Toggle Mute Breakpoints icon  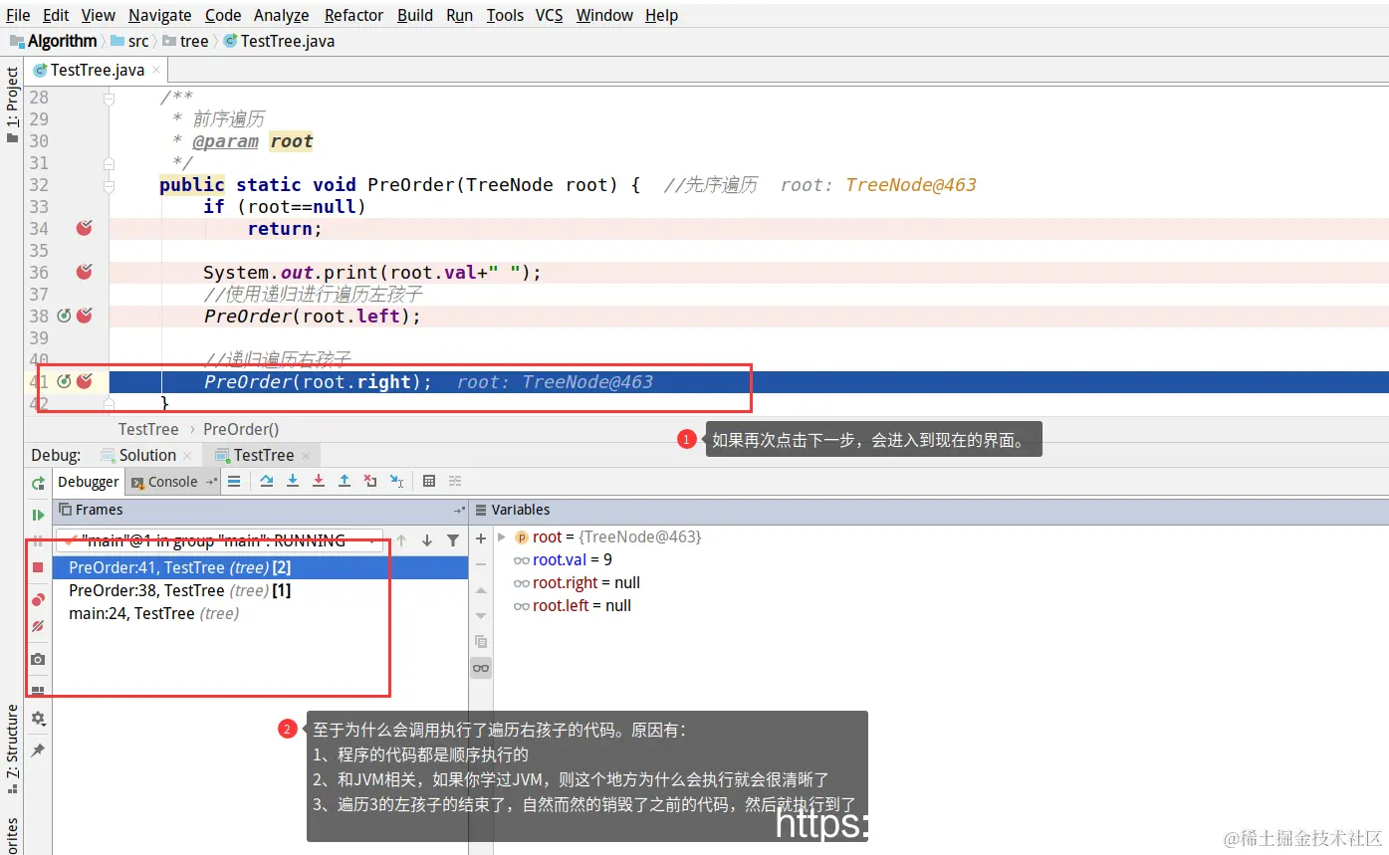click(x=38, y=626)
